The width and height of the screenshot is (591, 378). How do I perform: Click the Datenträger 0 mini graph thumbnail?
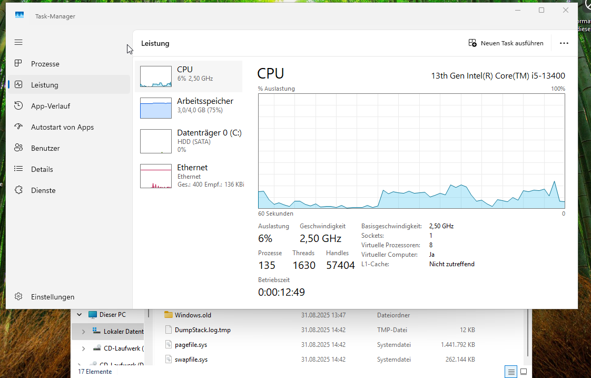pos(156,141)
